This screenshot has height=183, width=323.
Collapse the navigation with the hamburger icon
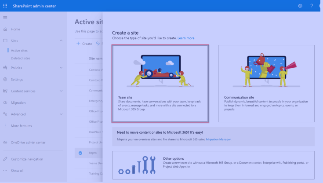pyautogui.click(x=5, y=17)
